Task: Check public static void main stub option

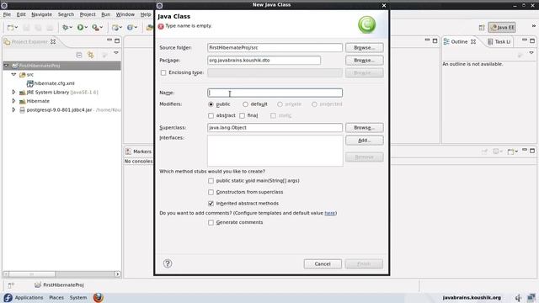Action: pos(211,181)
